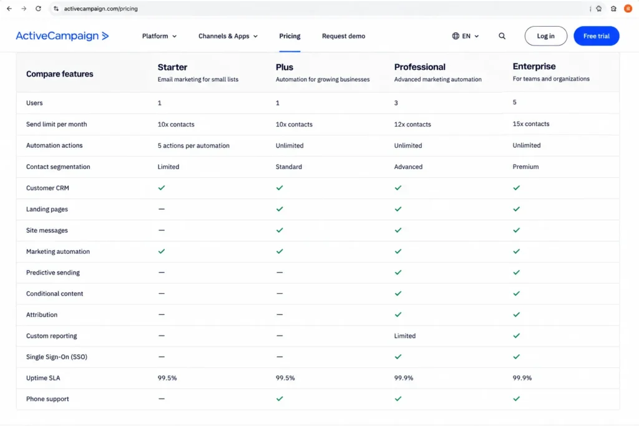Image resolution: width=639 pixels, height=426 pixels.
Task: Open the Pricing tab
Action: tap(290, 36)
